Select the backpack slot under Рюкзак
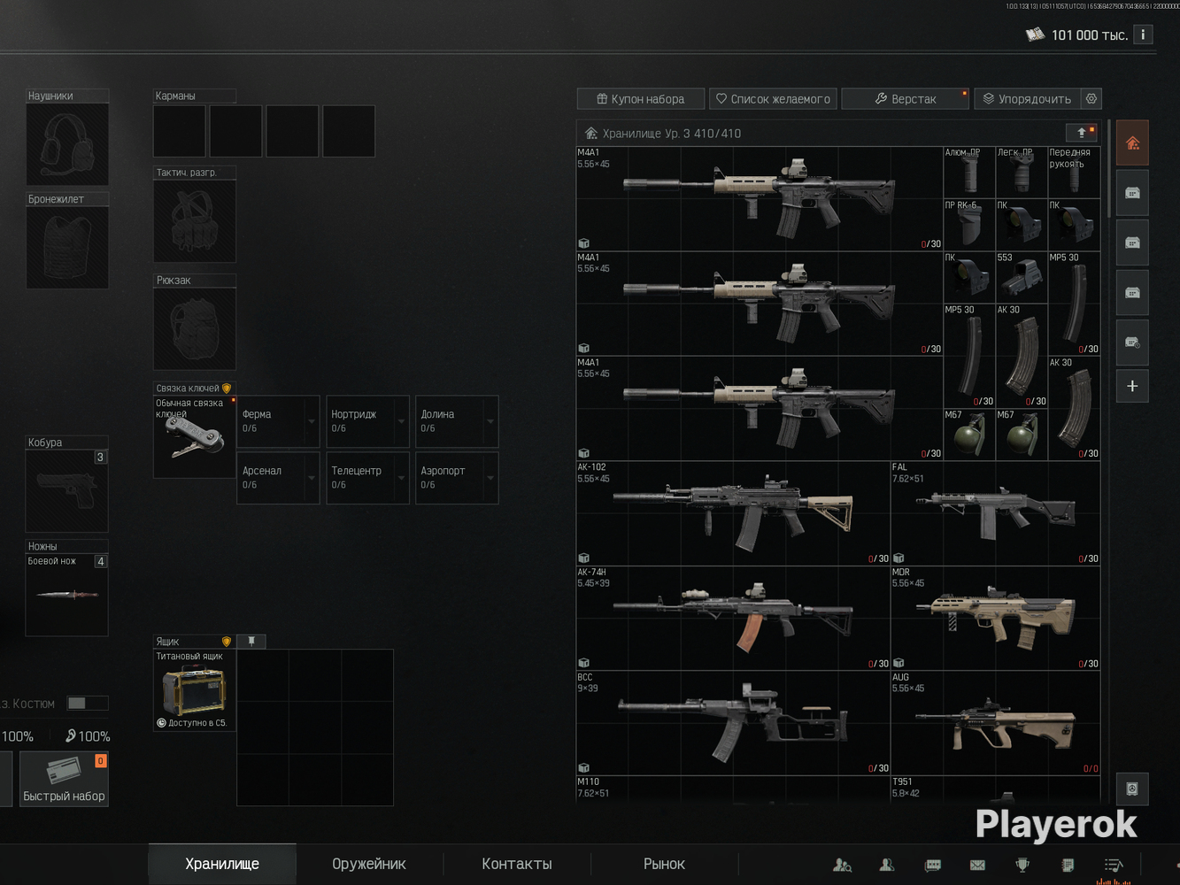Image resolution: width=1180 pixels, height=885 pixels. pyautogui.click(x=195, y=328)
